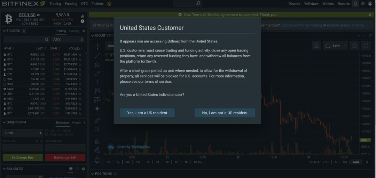Show balances compact list view

pyautogui.click(x=77, y=169)
